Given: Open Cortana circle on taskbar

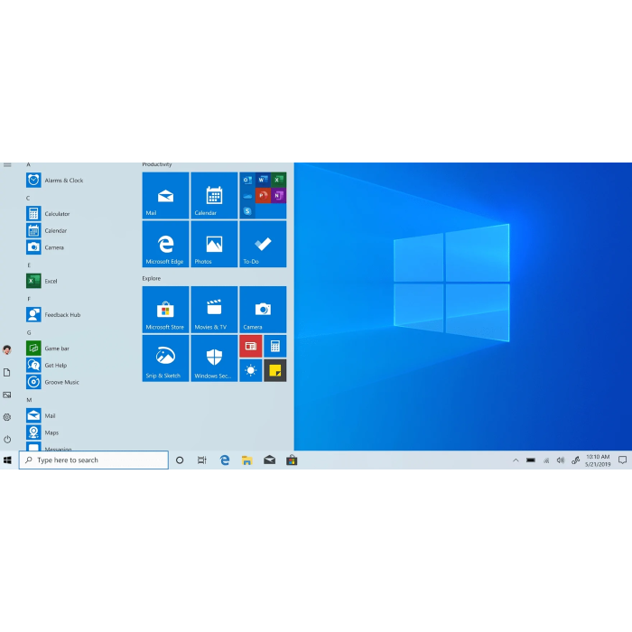Looking at the screenshot, I should pos(180,460).
